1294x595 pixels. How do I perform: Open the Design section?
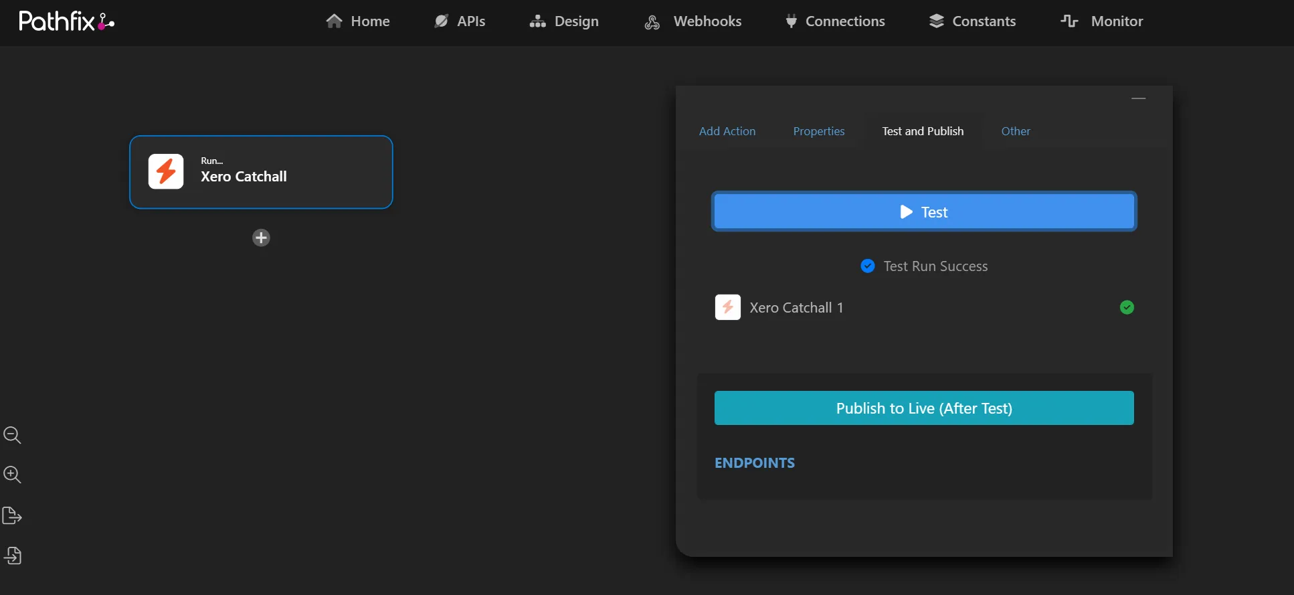tap(564, 21)
